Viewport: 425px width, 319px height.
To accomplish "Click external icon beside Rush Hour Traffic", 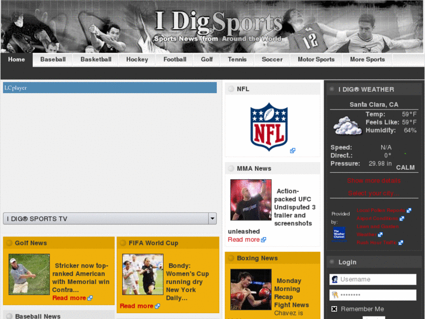I will 400,243.
